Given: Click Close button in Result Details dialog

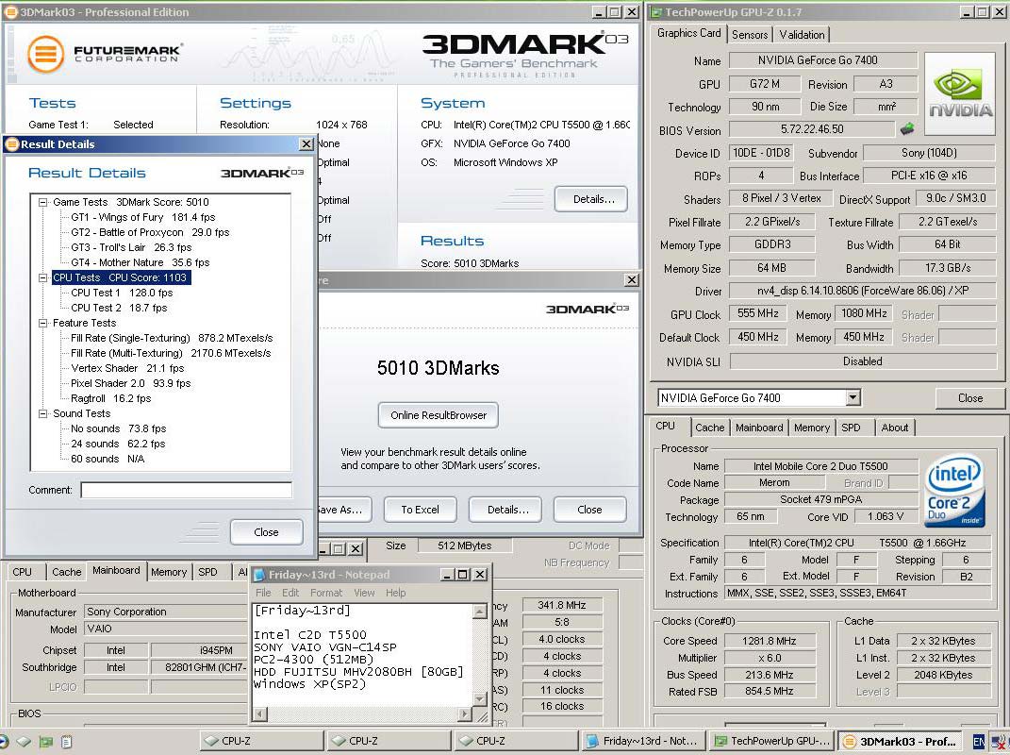Looking at the screenshot, I should click(x=266, y=532).
